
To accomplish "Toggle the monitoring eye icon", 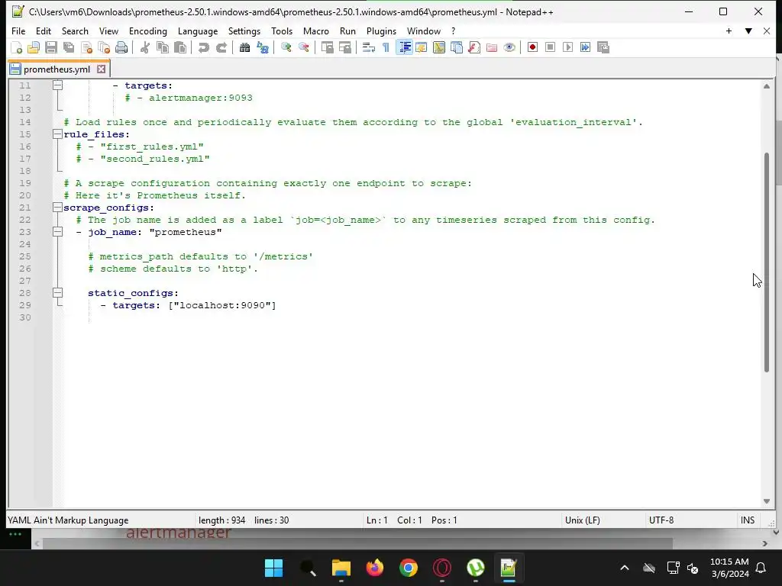I will click(x=509, y=47).
